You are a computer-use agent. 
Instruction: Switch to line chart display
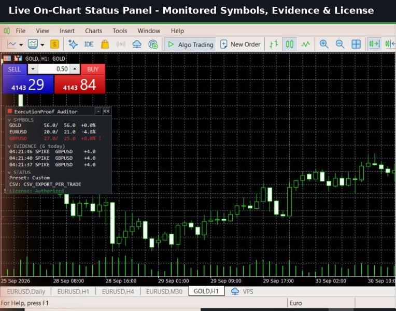[306, 45]
